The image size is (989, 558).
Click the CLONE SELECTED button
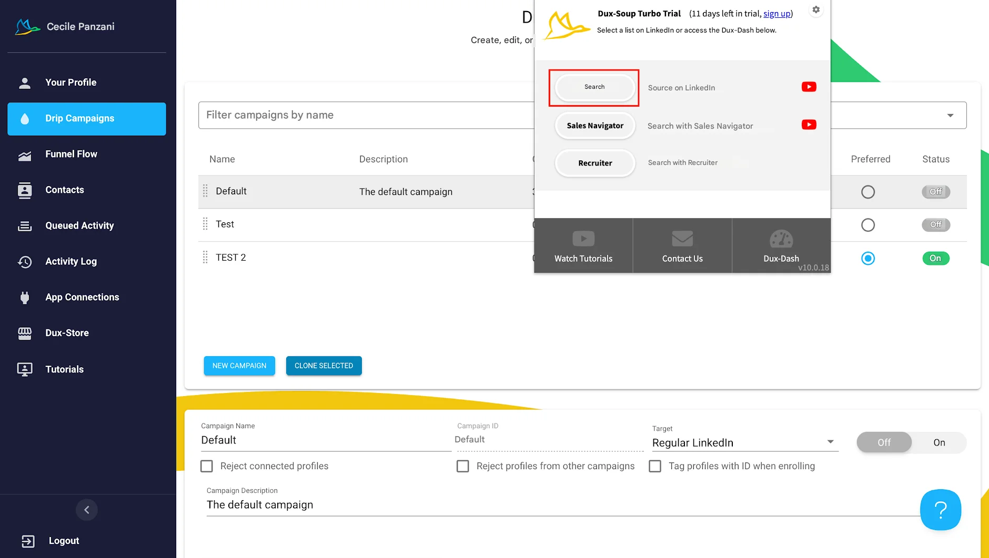click(x=324, y=366)
